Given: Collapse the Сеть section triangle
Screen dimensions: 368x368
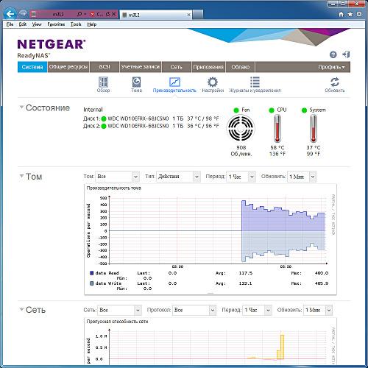Looking at the screenshot, I should [21, 309].
